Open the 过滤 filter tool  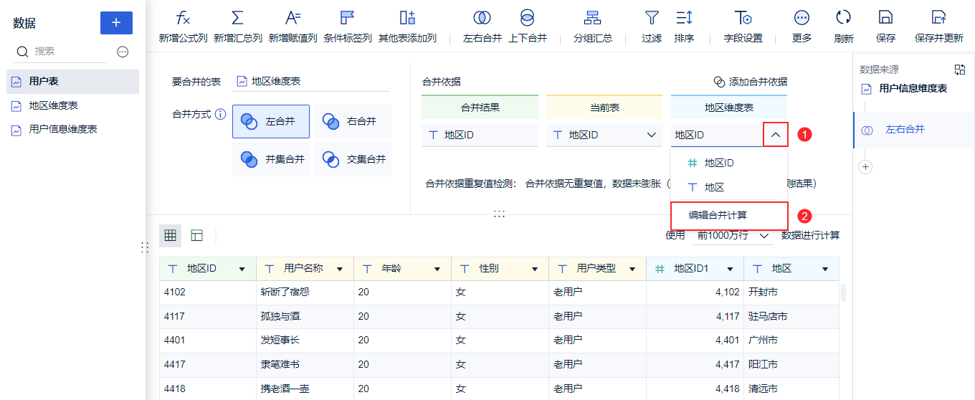coord(652,18)
